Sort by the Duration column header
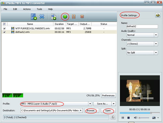163x123 pixels. coord(59,24)
